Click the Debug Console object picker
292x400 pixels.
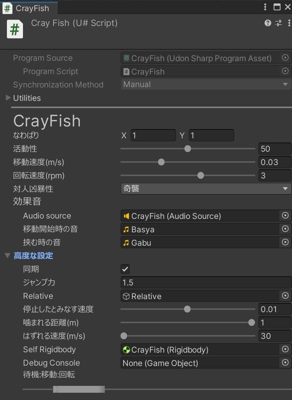point(285,362)
